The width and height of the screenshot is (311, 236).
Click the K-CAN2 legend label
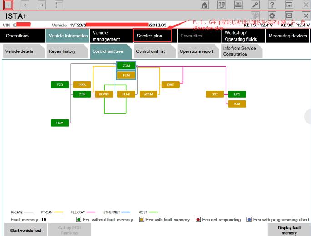[x=17, y=212]
